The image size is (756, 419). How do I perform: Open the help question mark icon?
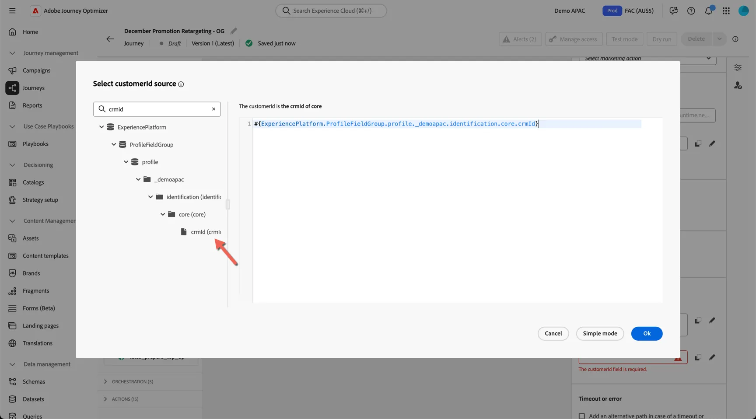[691, 10]
